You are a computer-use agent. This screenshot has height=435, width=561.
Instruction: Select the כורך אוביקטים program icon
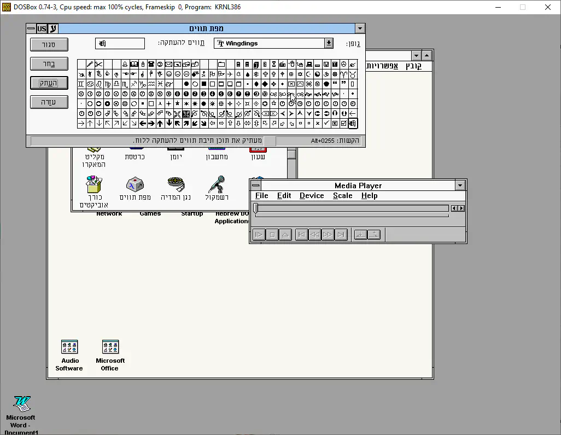coord(94,184)
